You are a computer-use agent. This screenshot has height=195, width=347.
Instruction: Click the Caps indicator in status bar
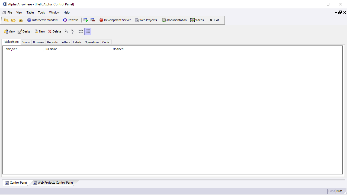[332, 191]
